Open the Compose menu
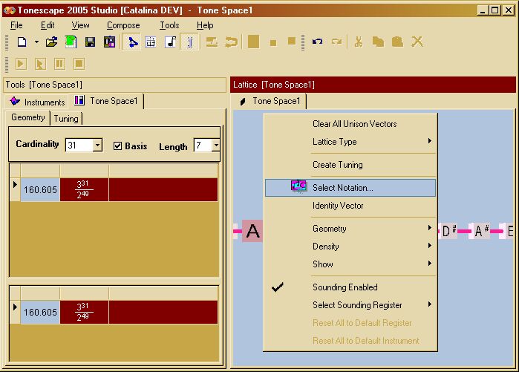519x372 pixels. (123, 25)
